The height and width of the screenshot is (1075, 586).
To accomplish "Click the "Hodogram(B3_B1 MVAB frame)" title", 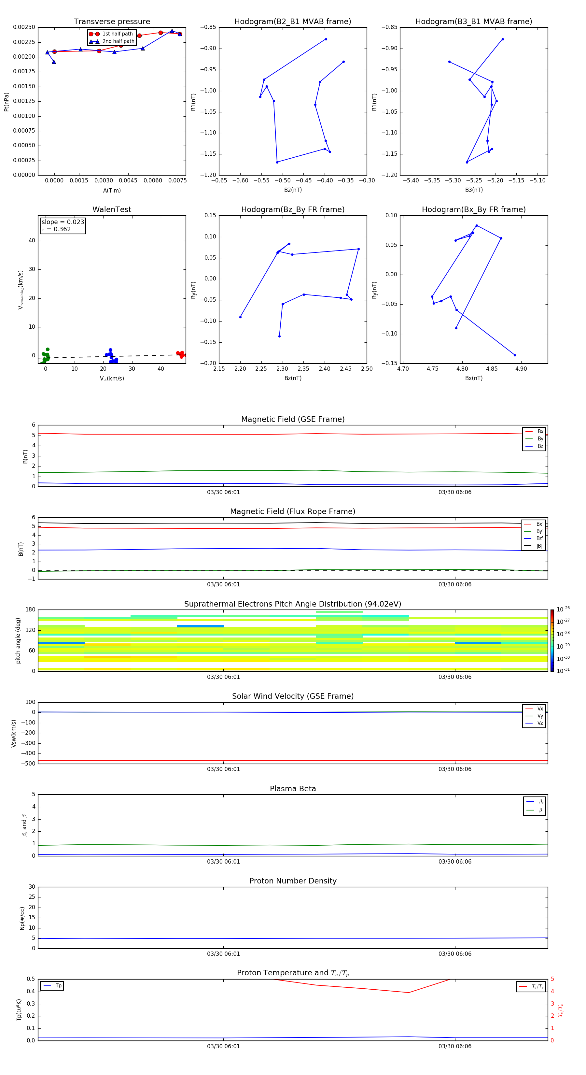I will tap(474, 22).
